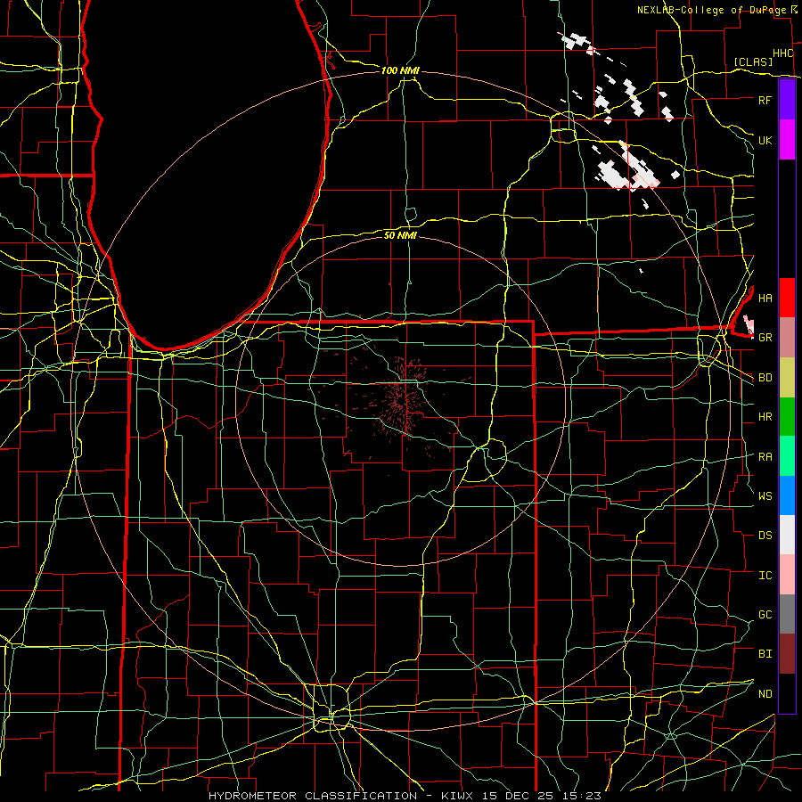Click the 'HYDROMETEOR CLASSIFICATION' title text
This screenshot has height=802, width=802.
tap(313, 796)
